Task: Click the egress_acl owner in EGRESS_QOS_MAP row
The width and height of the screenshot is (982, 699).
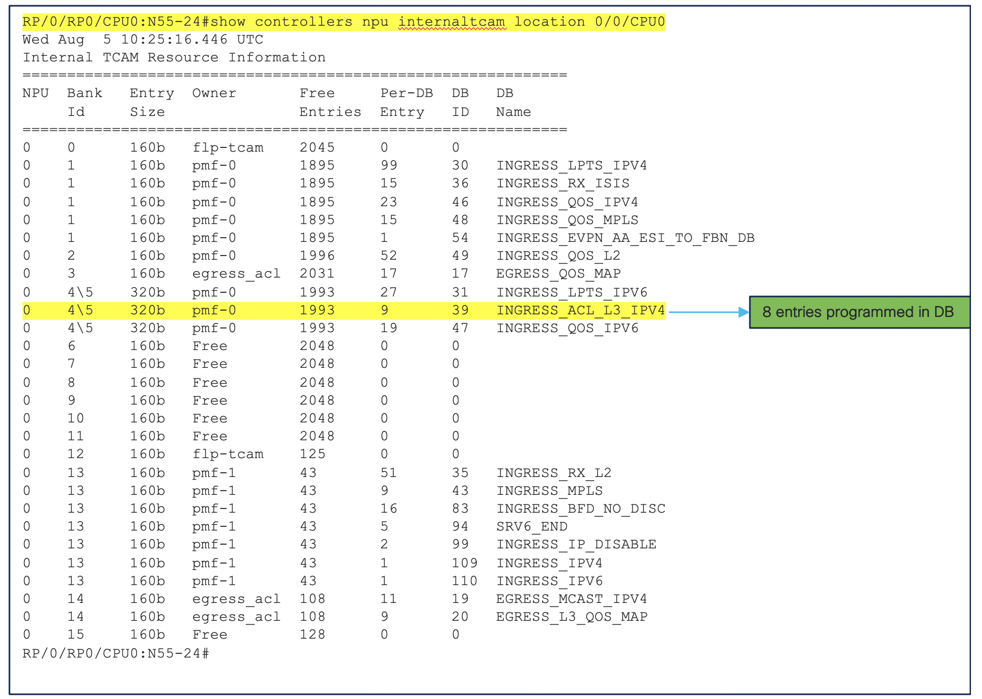Action: coord(236,274)
